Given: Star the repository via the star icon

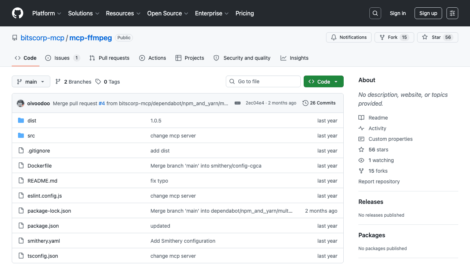Looking at the screenshot, I should (425, 37).
